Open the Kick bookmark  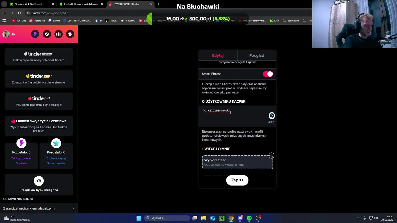tap(274, 21)
